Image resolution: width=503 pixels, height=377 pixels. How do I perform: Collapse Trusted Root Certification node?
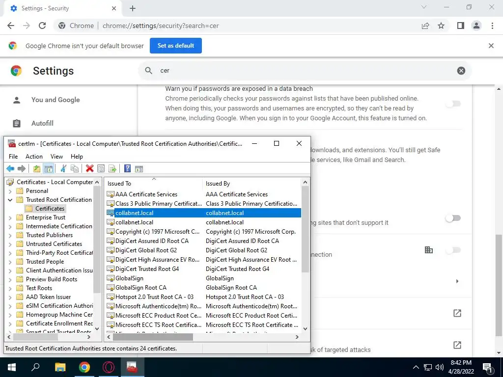[10, 200]
